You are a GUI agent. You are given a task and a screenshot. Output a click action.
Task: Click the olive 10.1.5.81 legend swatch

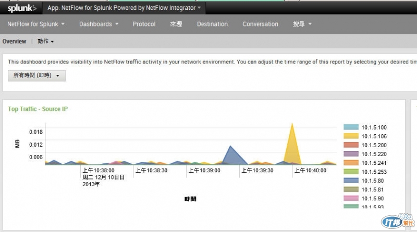(351, 189)
